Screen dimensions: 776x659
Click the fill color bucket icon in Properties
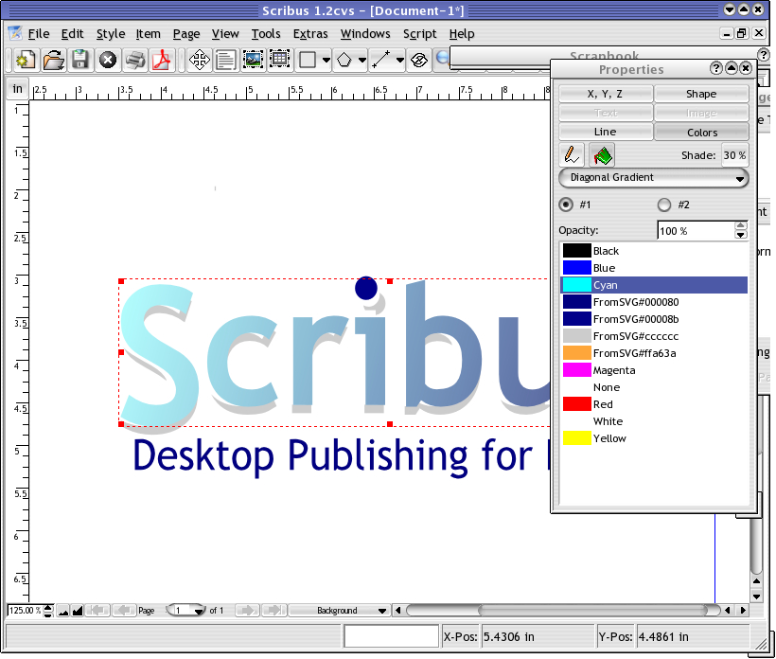pyautogui.click(x=602, y=155)
